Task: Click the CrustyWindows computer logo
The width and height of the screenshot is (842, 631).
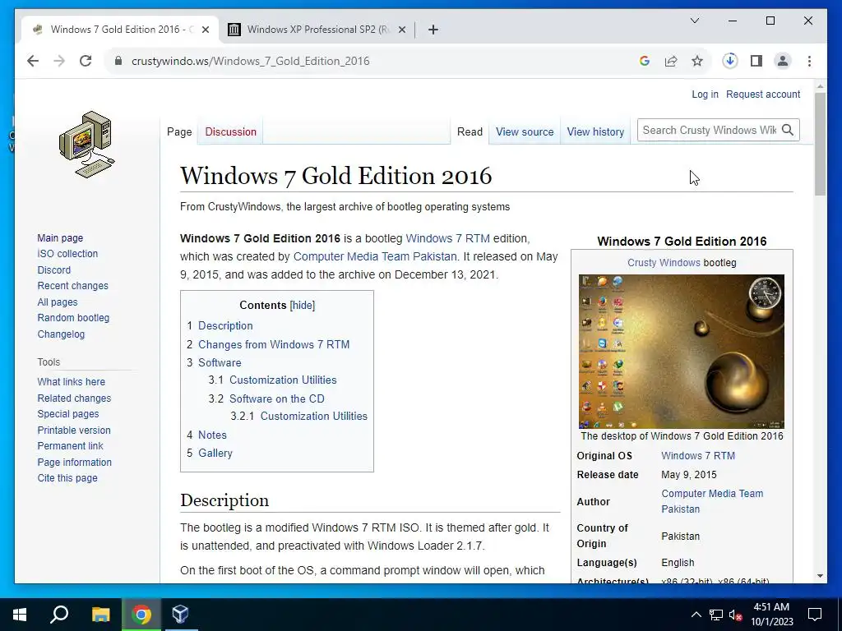Action: point(86,145)
